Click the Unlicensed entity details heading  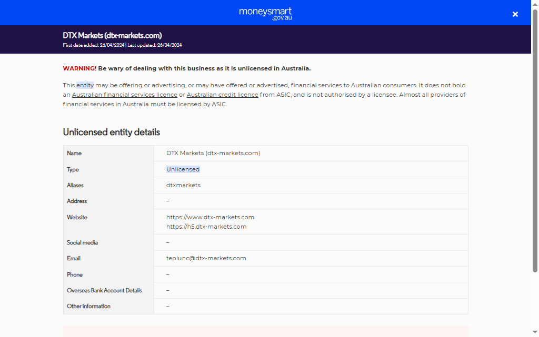coord(111,132)
